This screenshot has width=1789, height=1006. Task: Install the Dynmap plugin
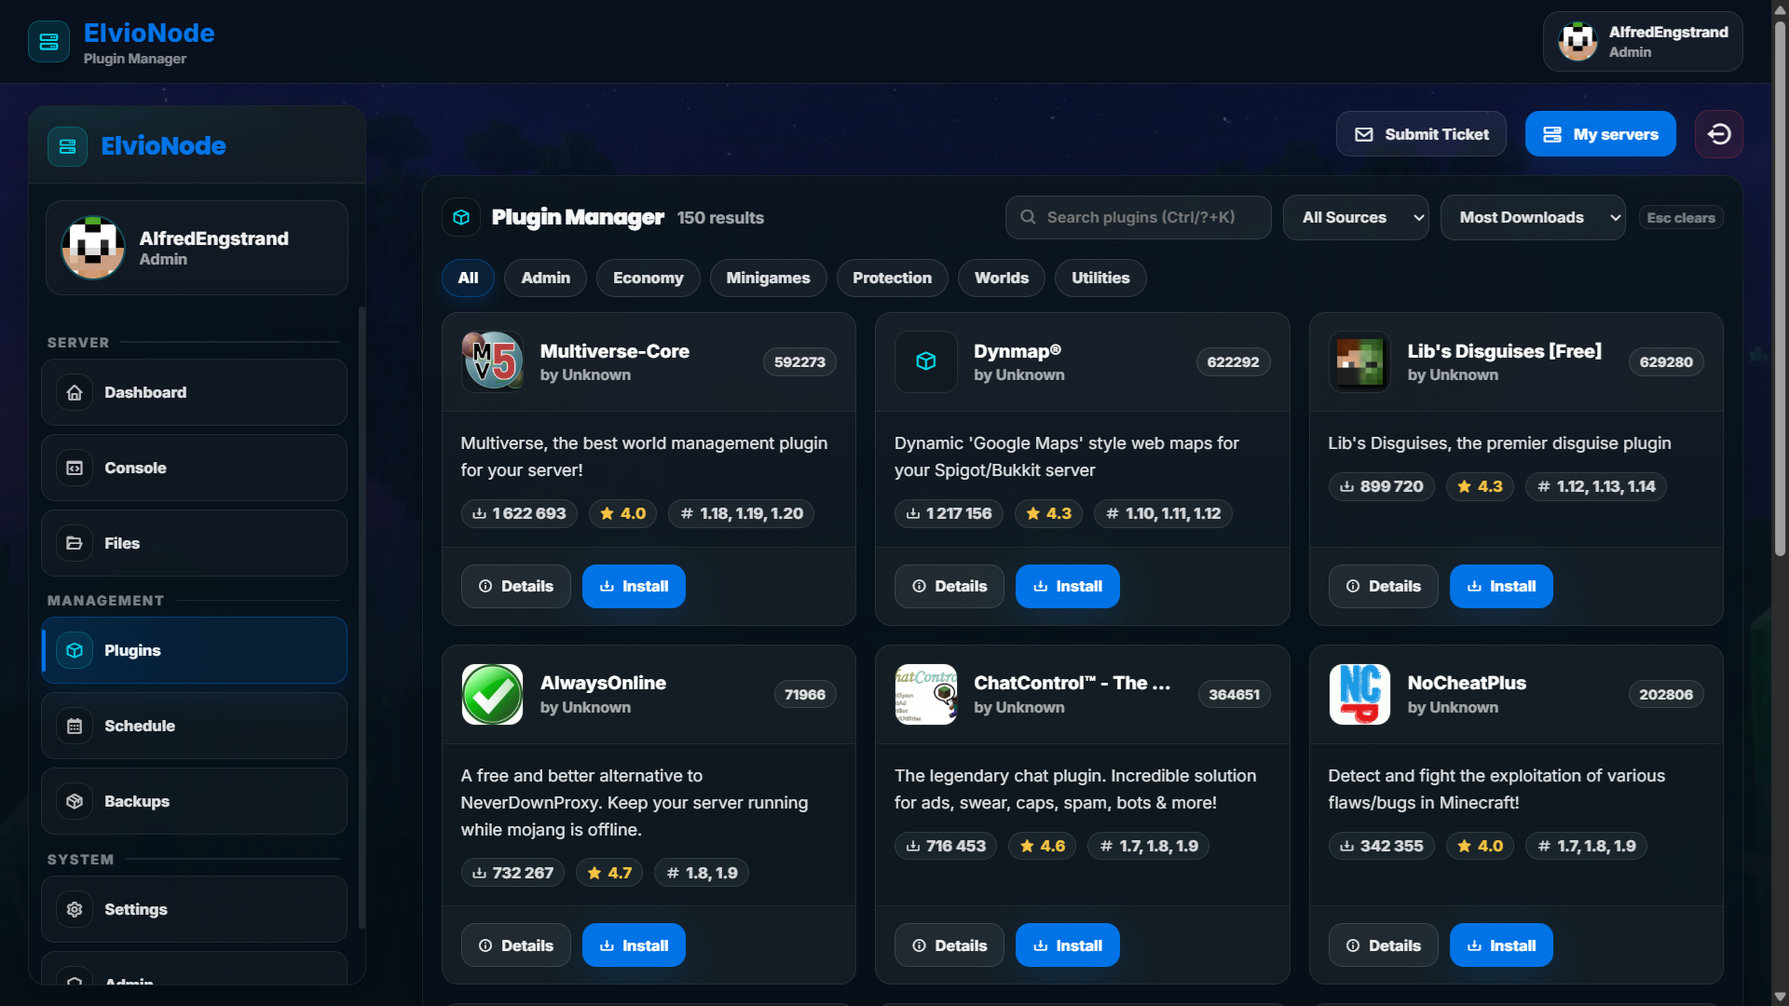1068,586
